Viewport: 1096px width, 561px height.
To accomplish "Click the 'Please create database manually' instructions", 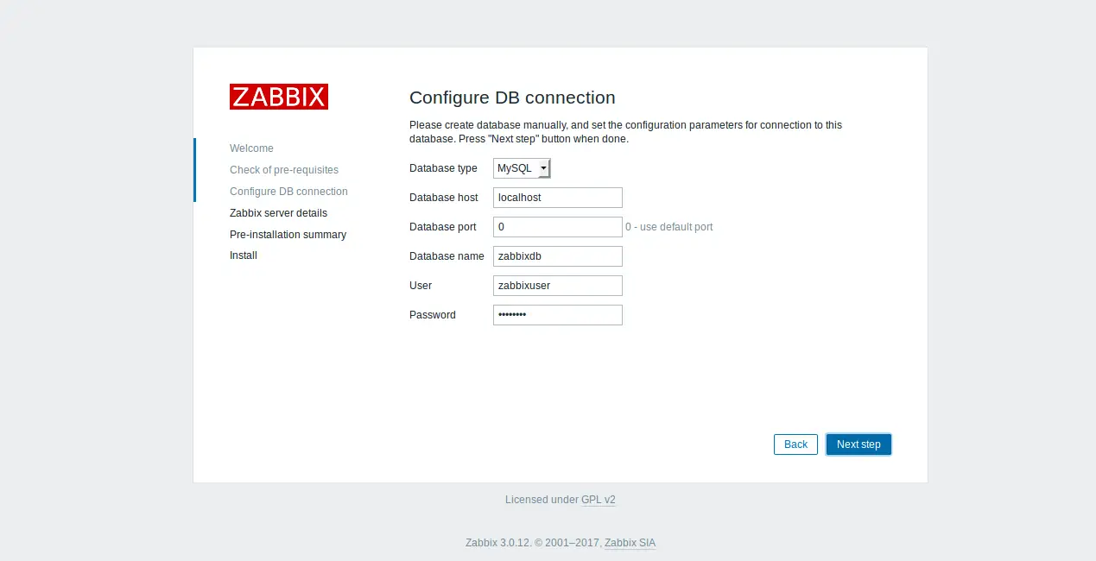I will [x=625, y=132].
